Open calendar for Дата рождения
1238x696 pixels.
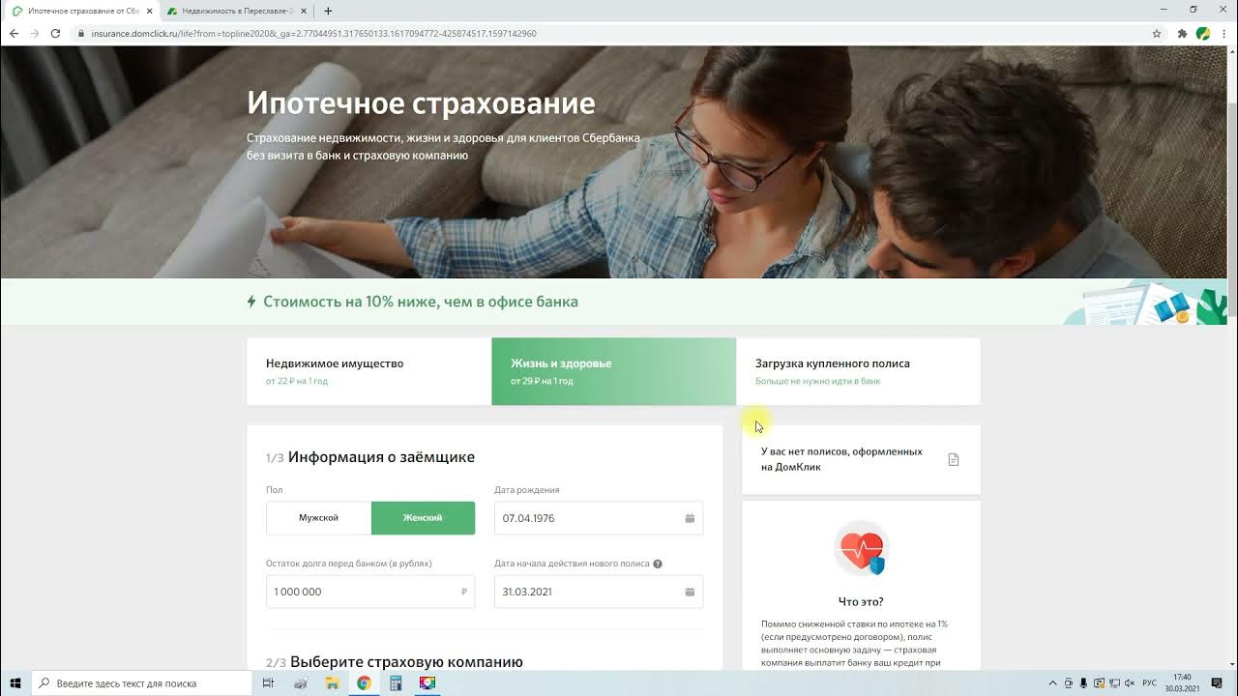tap(690, 518)
